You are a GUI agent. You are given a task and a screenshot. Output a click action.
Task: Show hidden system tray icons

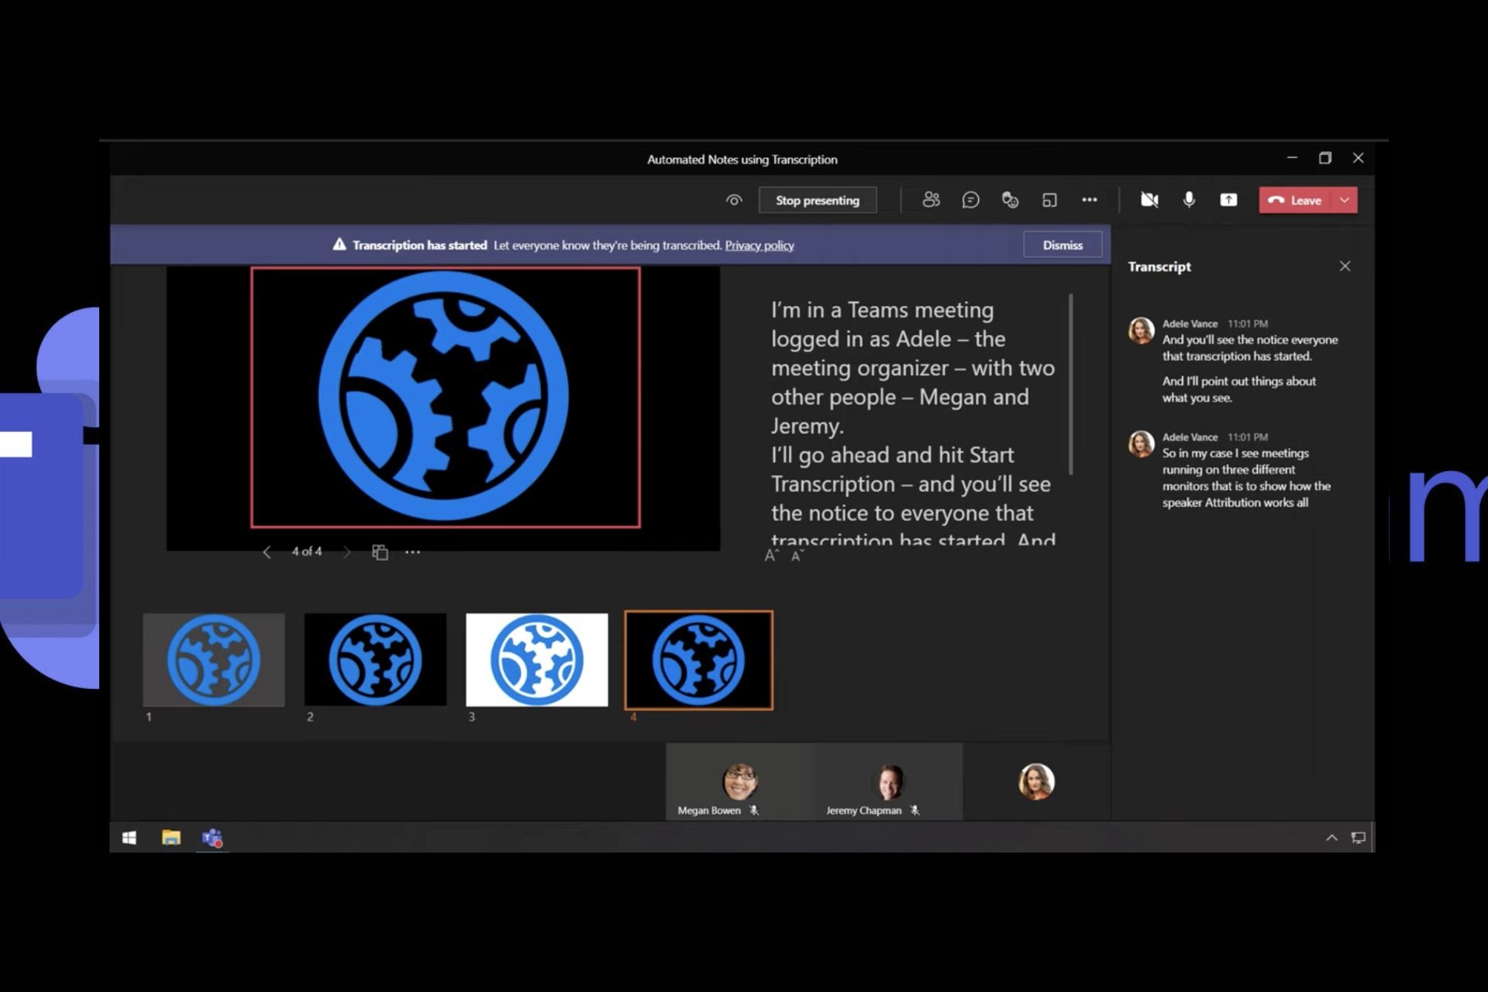1331,838
